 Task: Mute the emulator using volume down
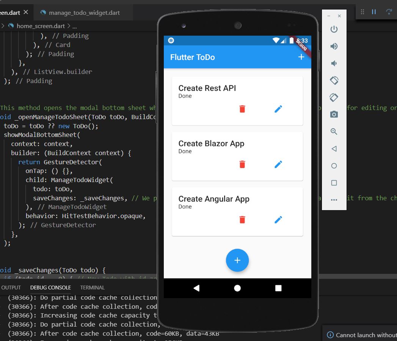pos(333,63)
